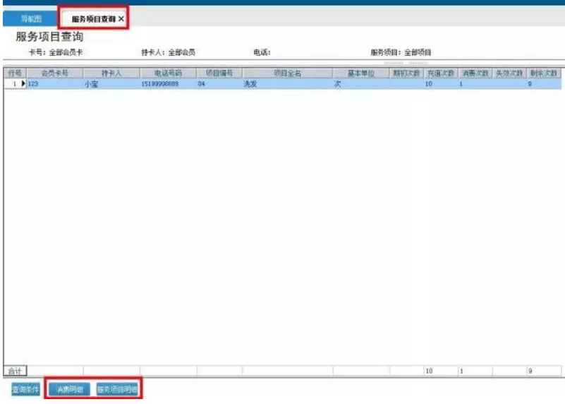
Task: Click the 电话: filter label
Action: 262,52
